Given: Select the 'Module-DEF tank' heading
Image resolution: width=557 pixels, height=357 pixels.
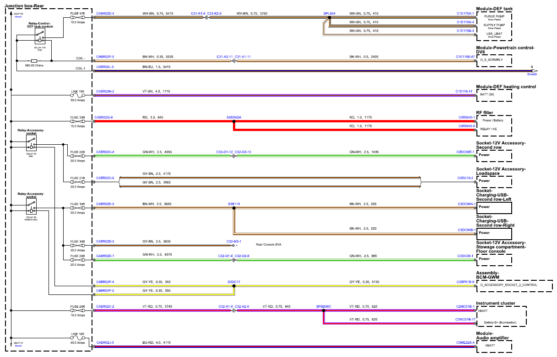Looking at the screenshot, I should pyautogui.click(x=495, y=9).
